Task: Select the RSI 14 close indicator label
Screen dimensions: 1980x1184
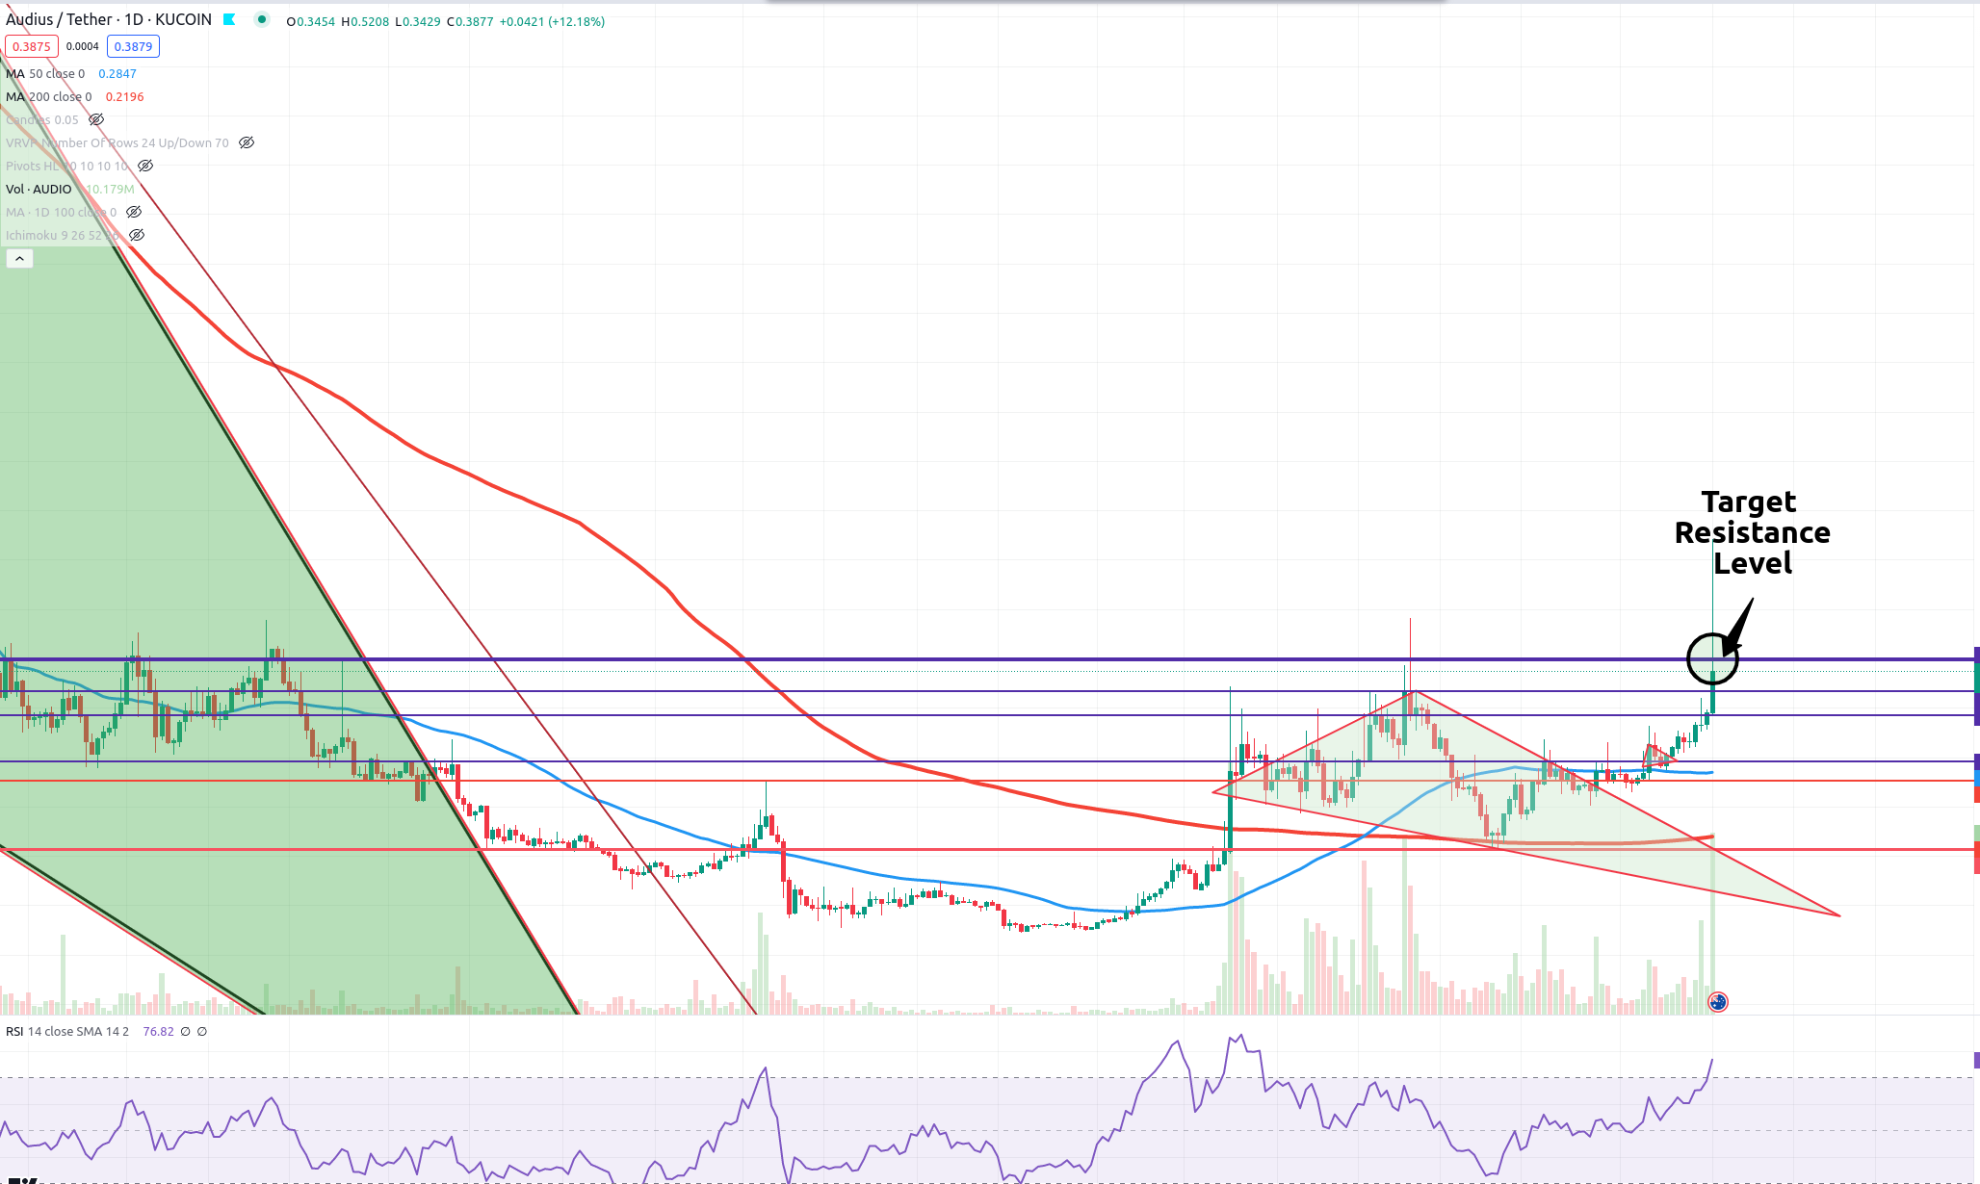Action: coord(67,1031)
